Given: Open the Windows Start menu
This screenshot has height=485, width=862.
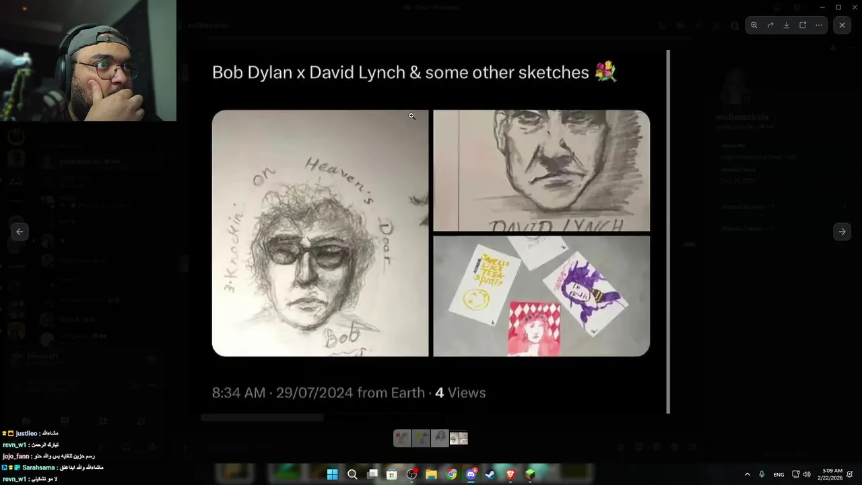Looking at the screenshot, I should (x=332, y=474).
